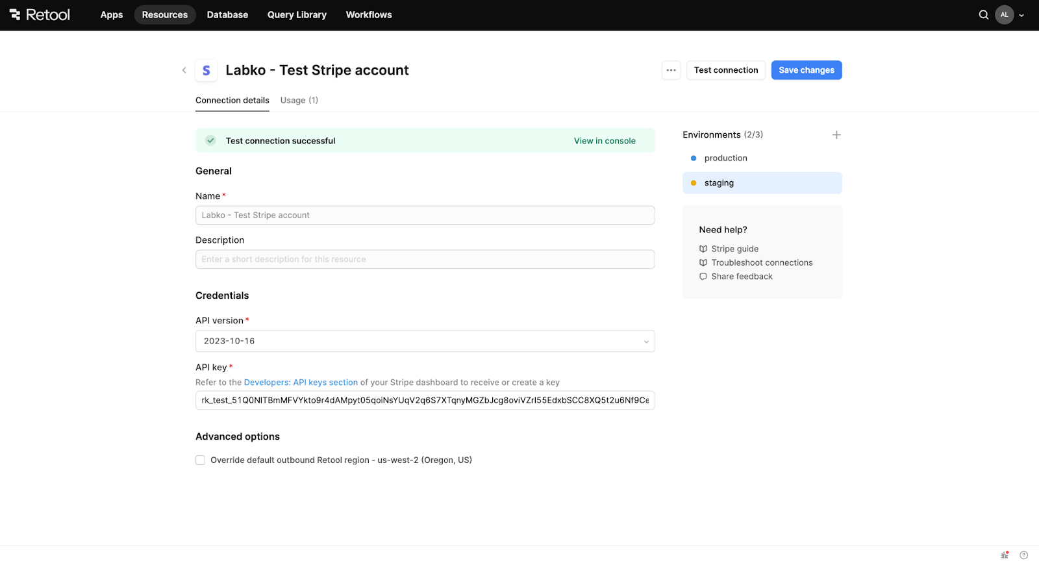
Task: Click the blue production environment dot
Action: pyautogui.click(x=694, y=158)
